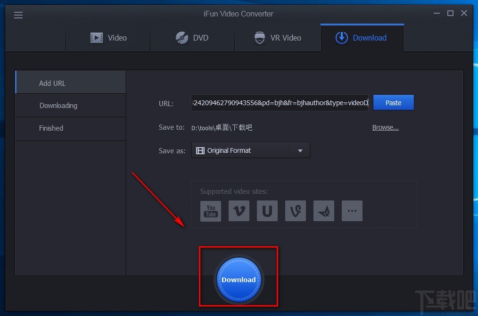Image resolution: width=478 pixels, height=316 pixels.
Task: Click the U-letter video site icon
Action: point(267,211)
